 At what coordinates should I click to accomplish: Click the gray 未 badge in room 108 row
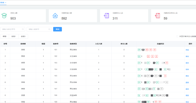pos(163,95)
